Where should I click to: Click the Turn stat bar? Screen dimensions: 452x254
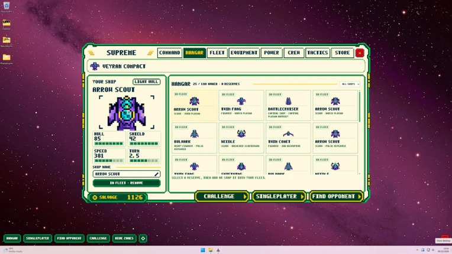[x=144, y=161]
